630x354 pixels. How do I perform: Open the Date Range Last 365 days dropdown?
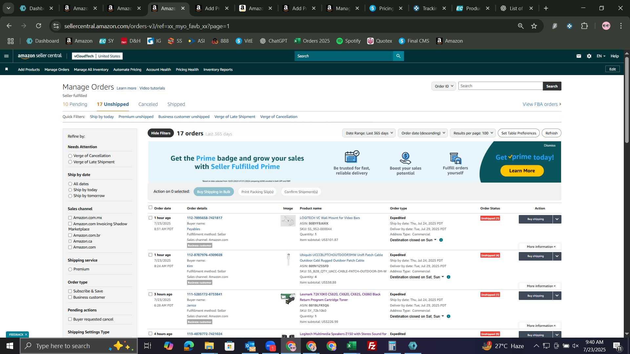369,133
